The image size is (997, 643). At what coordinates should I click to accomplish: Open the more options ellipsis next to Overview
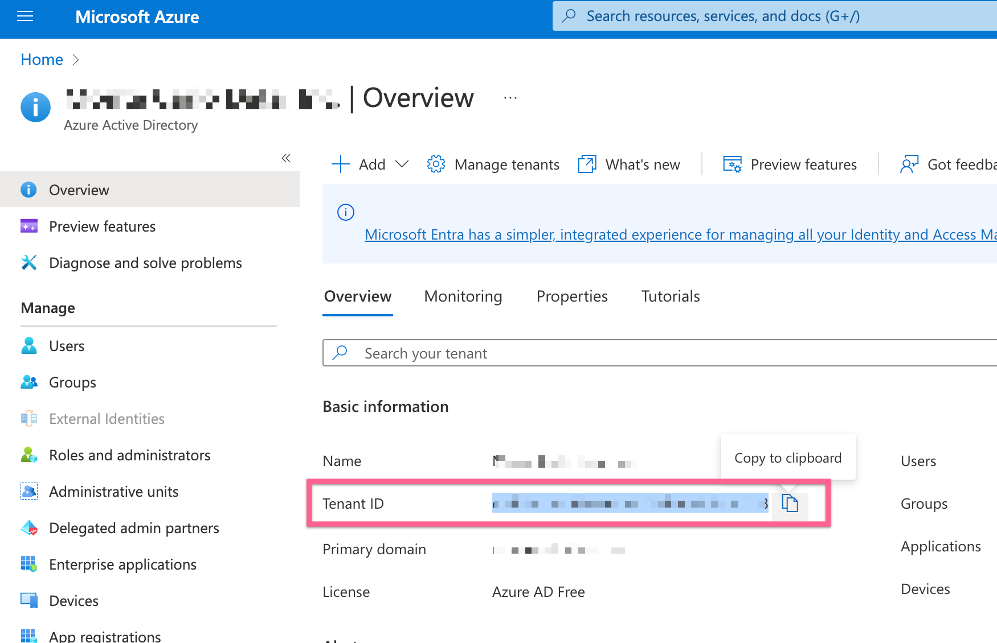coord(510,98)
